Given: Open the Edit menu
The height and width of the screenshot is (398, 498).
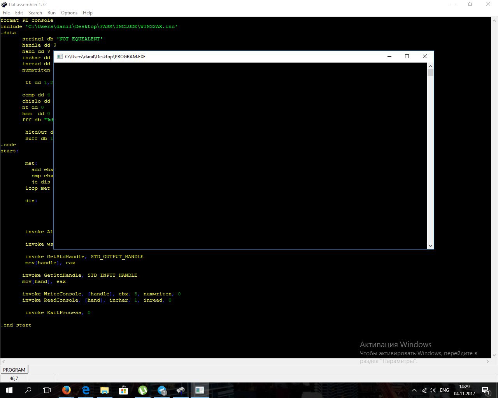Looking at the screenshot, I should point(19,13).
